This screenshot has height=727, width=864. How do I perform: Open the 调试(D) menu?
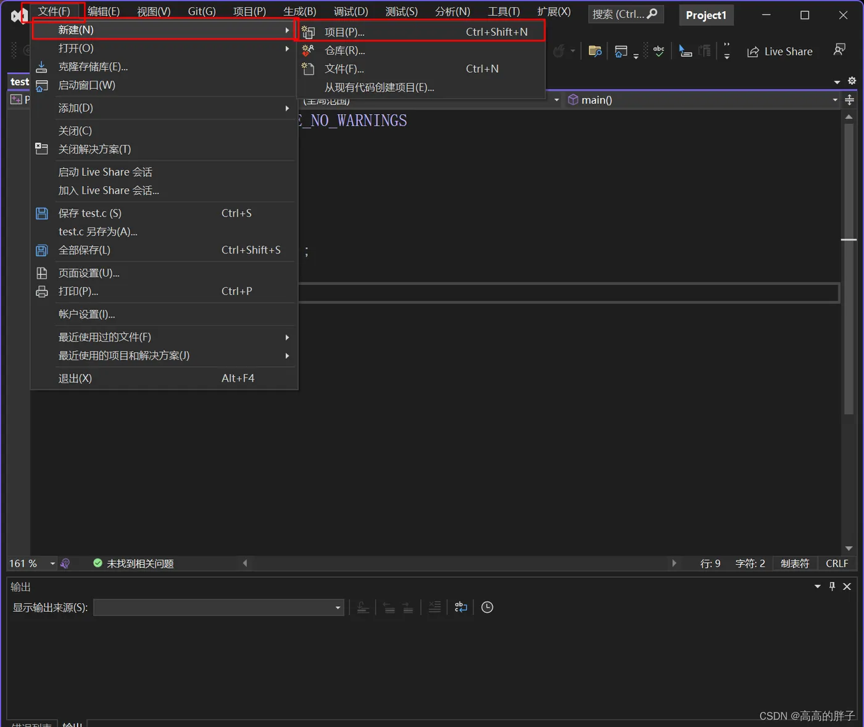[x=351, y=12]
